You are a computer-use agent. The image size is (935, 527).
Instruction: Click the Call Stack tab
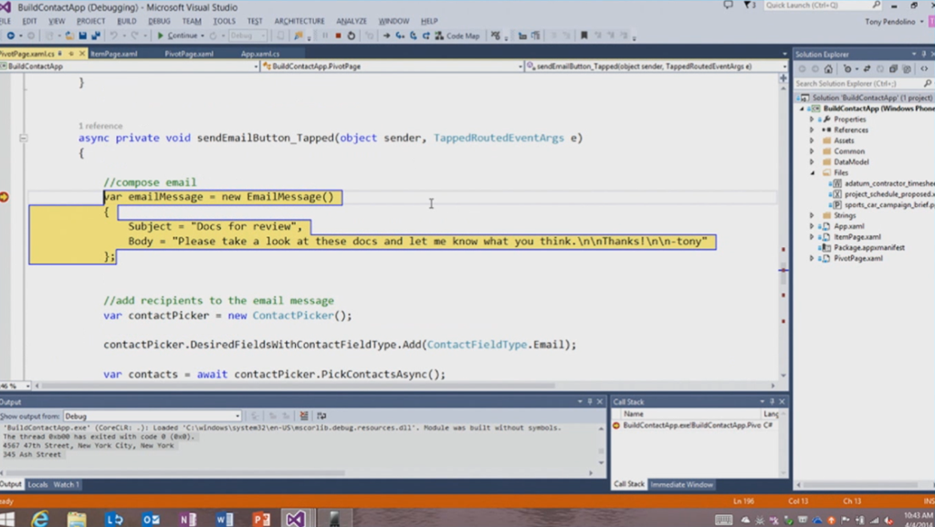(629, 485)
